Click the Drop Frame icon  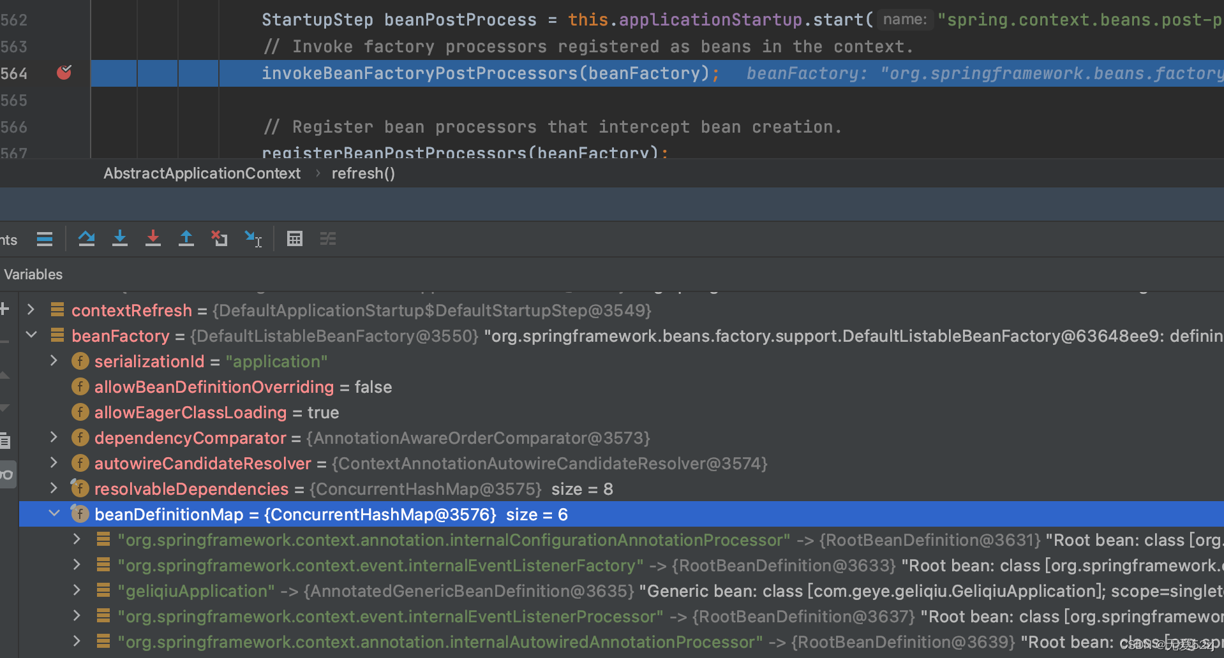point(220,239)
